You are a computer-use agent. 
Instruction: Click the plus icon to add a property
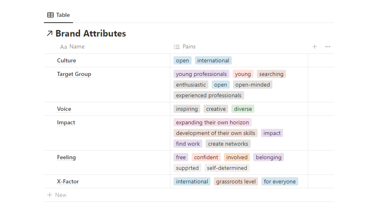315,47
